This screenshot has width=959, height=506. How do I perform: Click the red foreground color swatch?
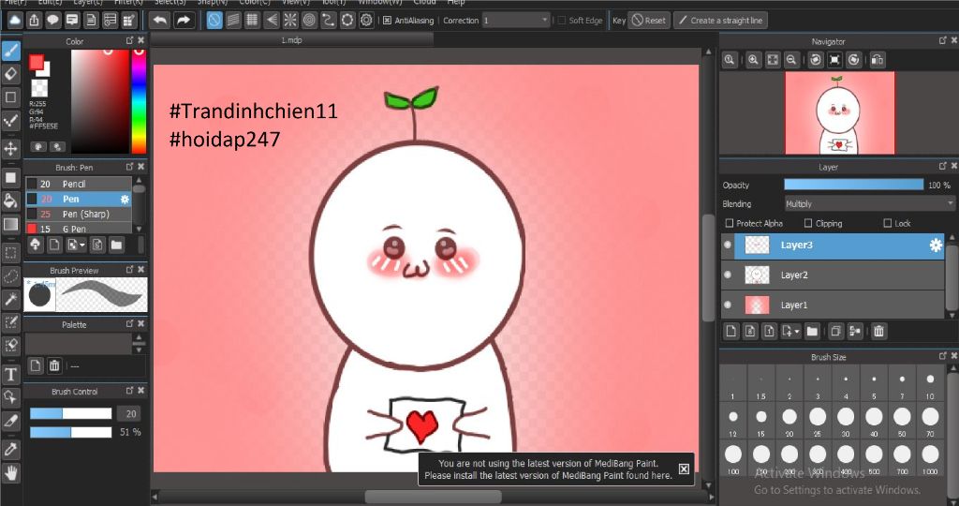coord(37,62)
